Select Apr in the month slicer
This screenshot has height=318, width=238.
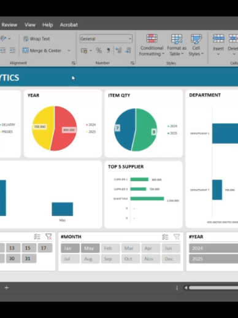(x=151, y=248)
